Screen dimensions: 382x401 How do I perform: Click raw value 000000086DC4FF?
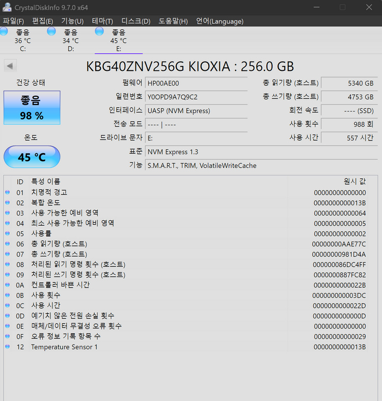pyautogui.click(x=339, y=264)
